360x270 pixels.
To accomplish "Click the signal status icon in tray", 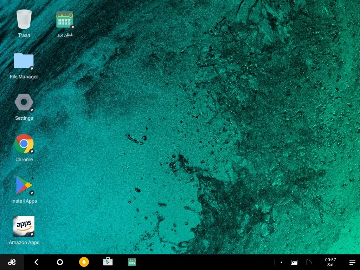I will click(309, 262).
